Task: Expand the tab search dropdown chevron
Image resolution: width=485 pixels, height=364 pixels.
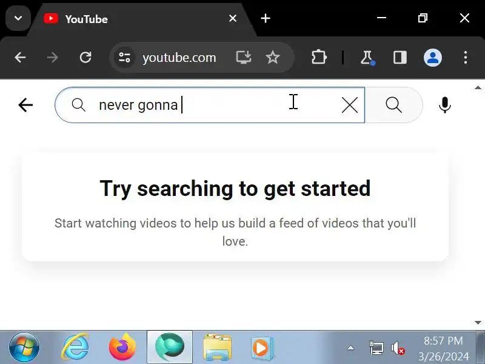Action: (18, 18)
